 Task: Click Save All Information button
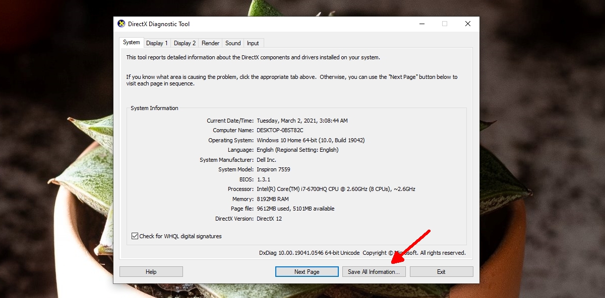(374, 272)
